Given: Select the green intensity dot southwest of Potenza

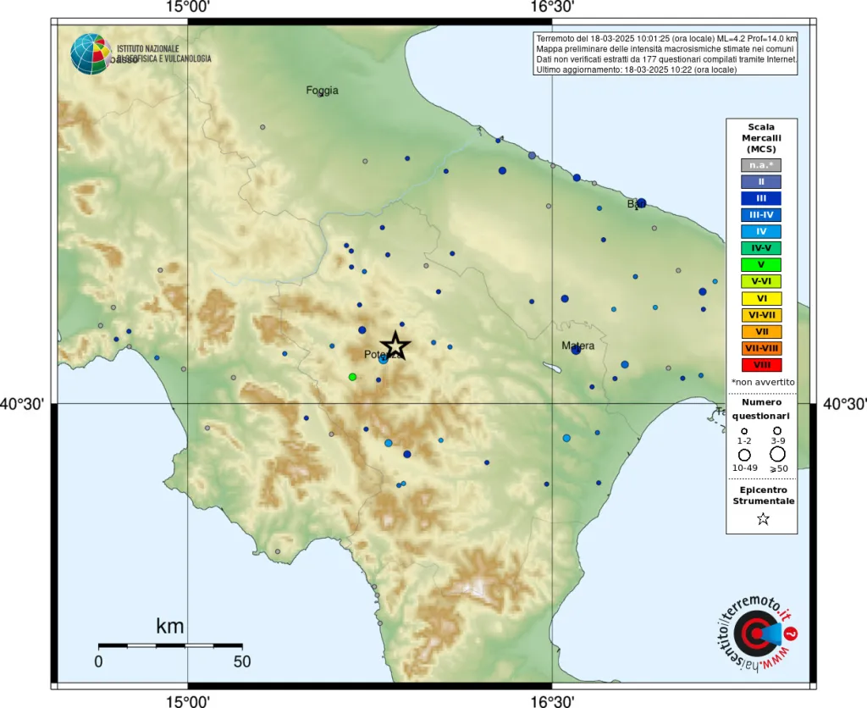Looking at the screenshot, I should point(352,377).
